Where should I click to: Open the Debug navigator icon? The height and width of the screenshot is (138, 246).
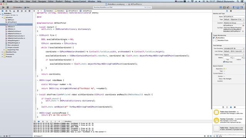tap(22, 11)
